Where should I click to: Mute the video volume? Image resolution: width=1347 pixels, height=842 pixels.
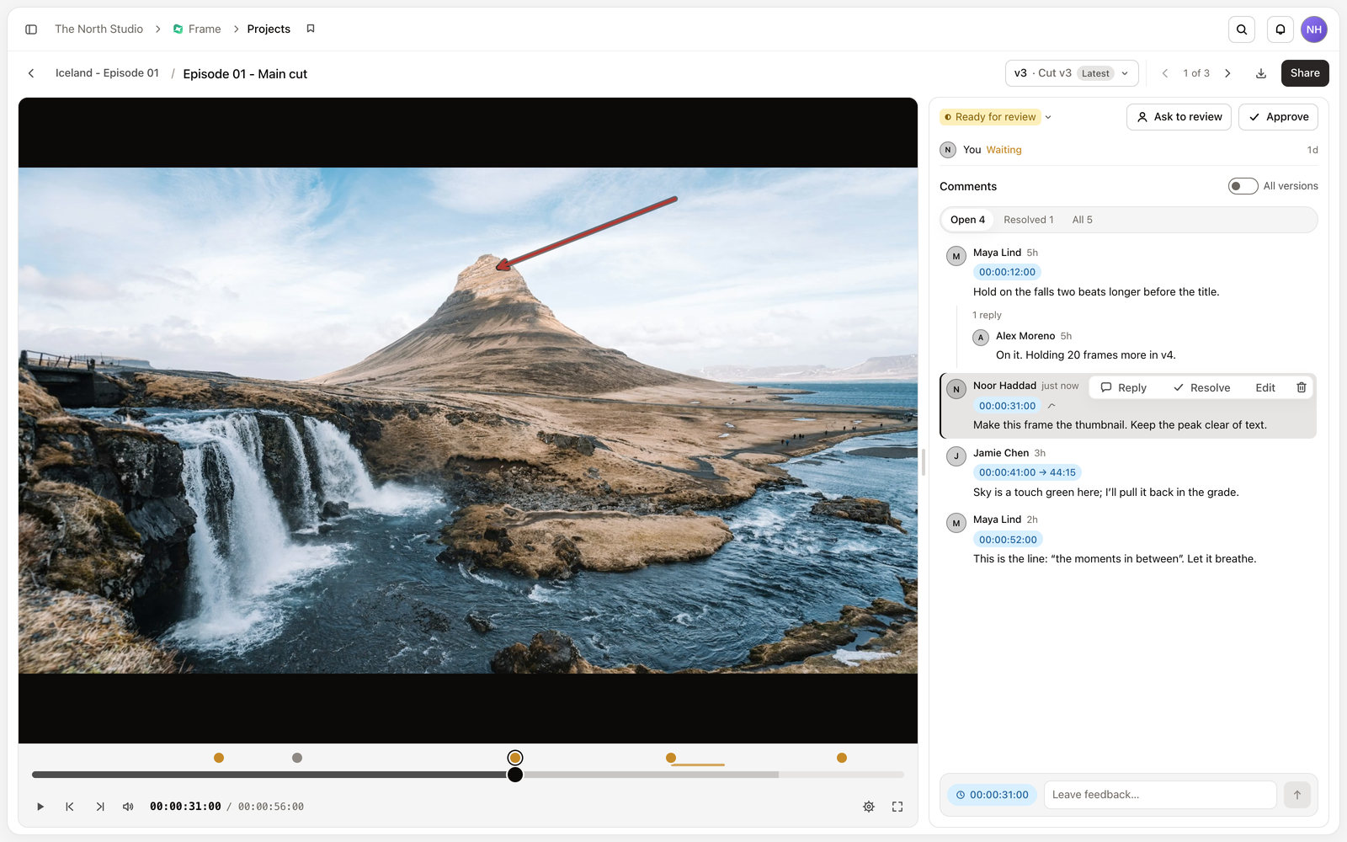(128, 807)
